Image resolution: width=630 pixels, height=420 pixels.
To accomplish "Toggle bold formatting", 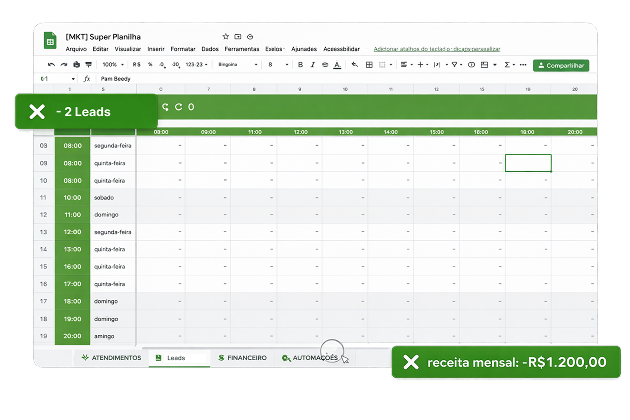I will [x=300, y=65].
